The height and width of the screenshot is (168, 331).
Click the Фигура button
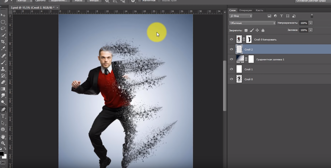[x=94, y=1]
